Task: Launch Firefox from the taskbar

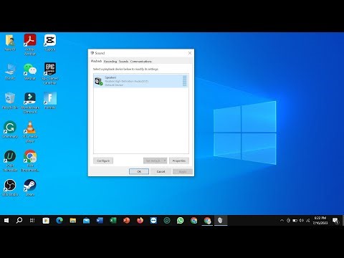Action: tap(140, 220)
